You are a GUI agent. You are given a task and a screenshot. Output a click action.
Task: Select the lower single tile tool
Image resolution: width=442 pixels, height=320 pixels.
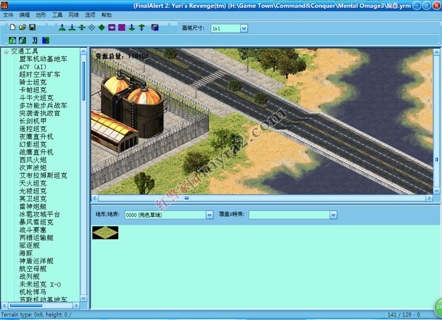pyautogui.click(x=141, y=27)
